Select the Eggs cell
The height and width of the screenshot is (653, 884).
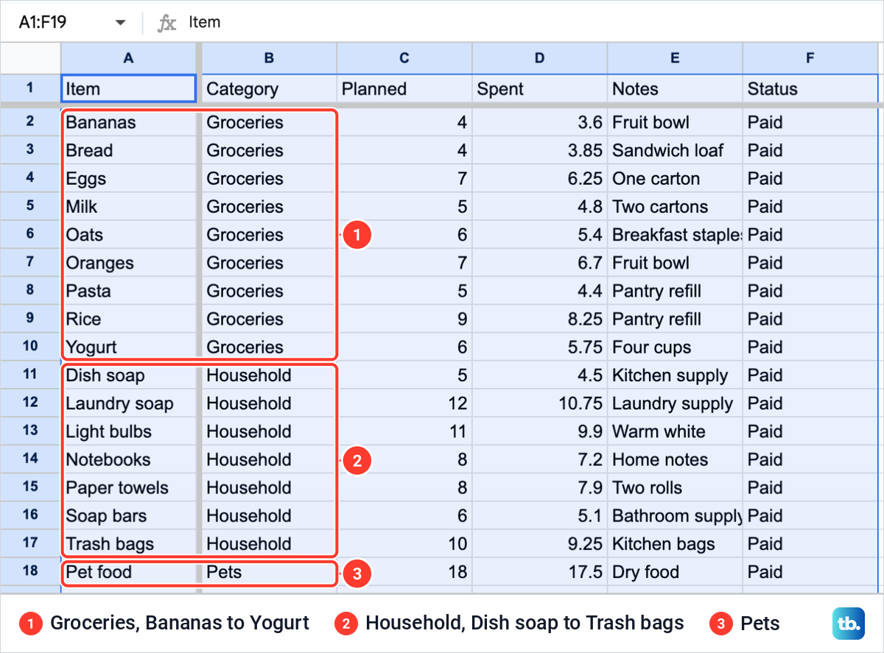(129, 178)
